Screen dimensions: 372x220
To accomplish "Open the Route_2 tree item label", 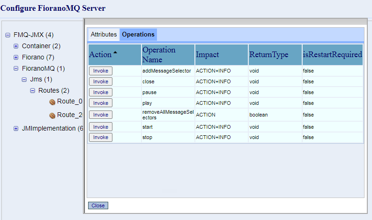I will [x=70, y=115].
